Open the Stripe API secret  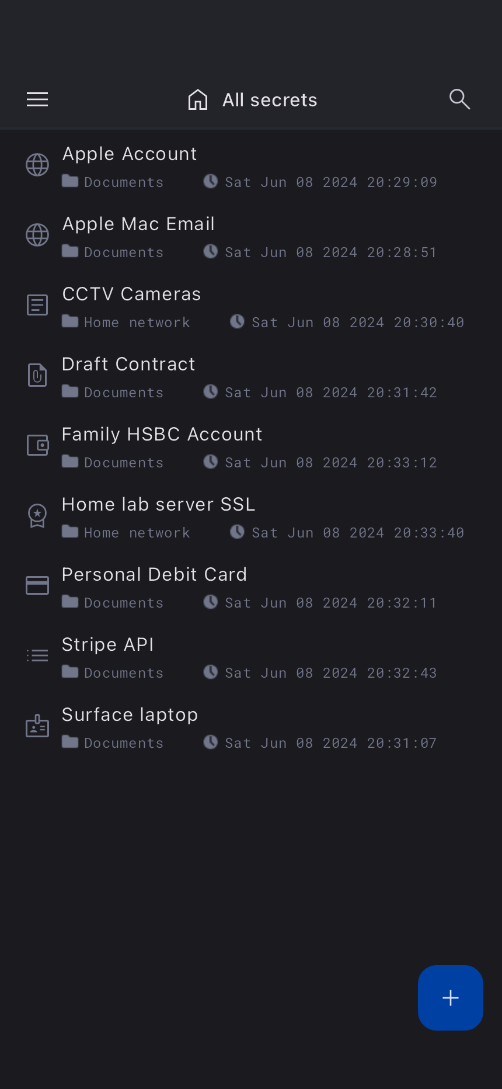108,645
